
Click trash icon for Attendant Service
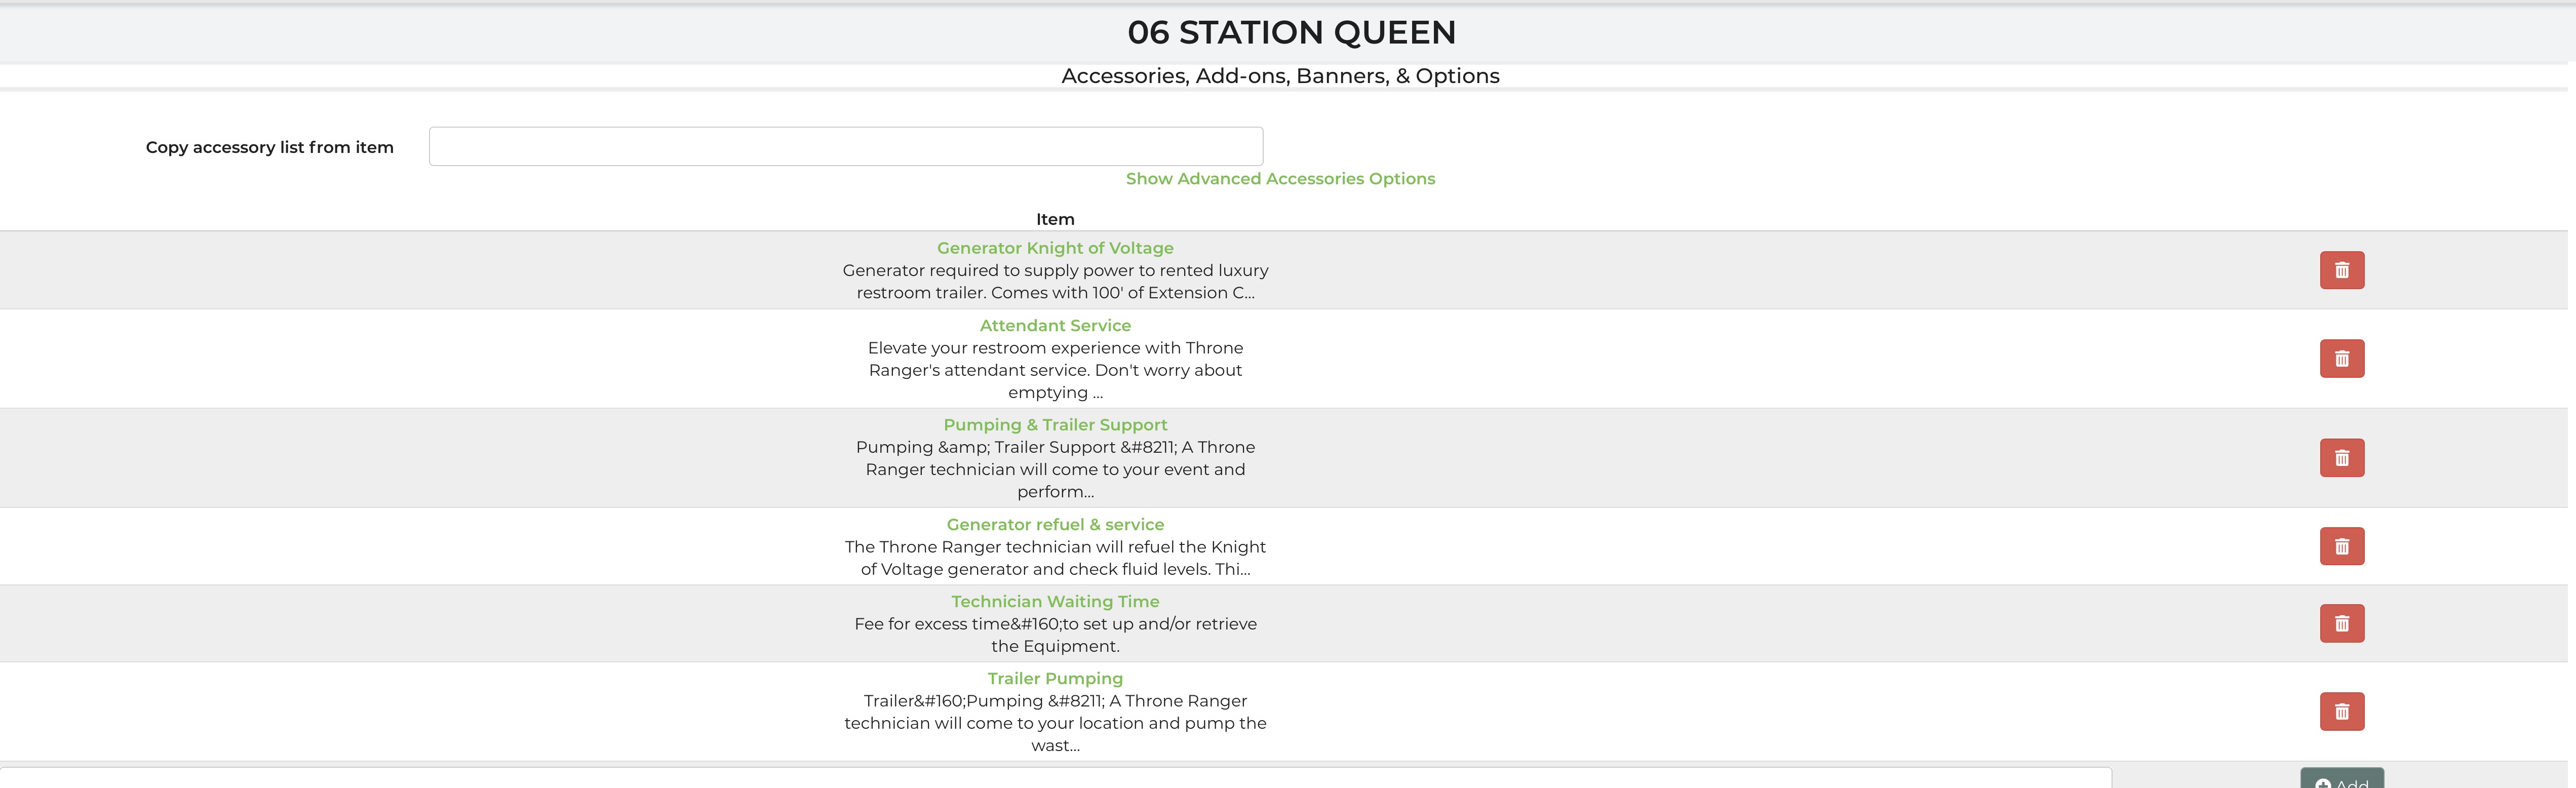click(x=2341, y=358)
